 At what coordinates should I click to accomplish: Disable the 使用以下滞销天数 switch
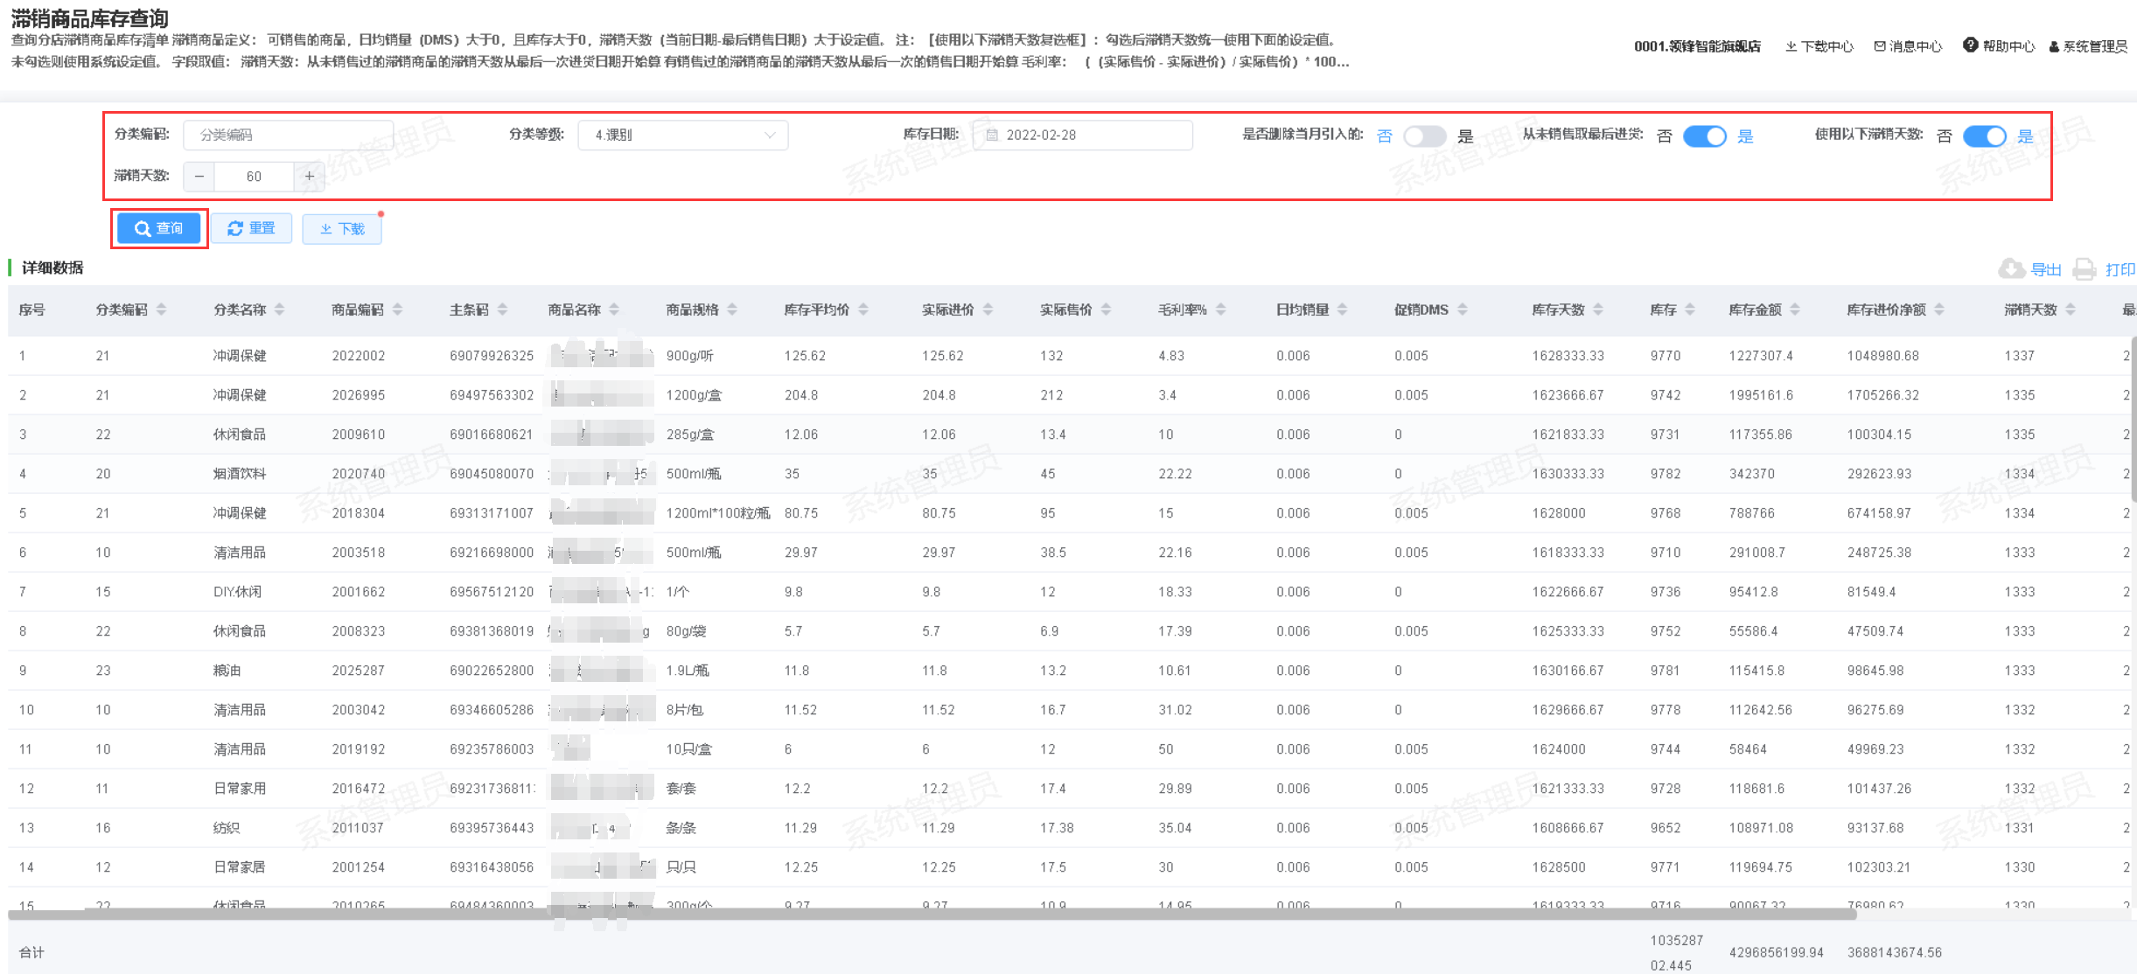pos(1984,136)
